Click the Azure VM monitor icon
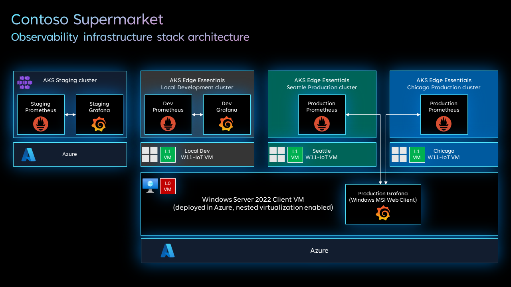The height and width of the screenshot is (287, 511). tap(150, 186)
